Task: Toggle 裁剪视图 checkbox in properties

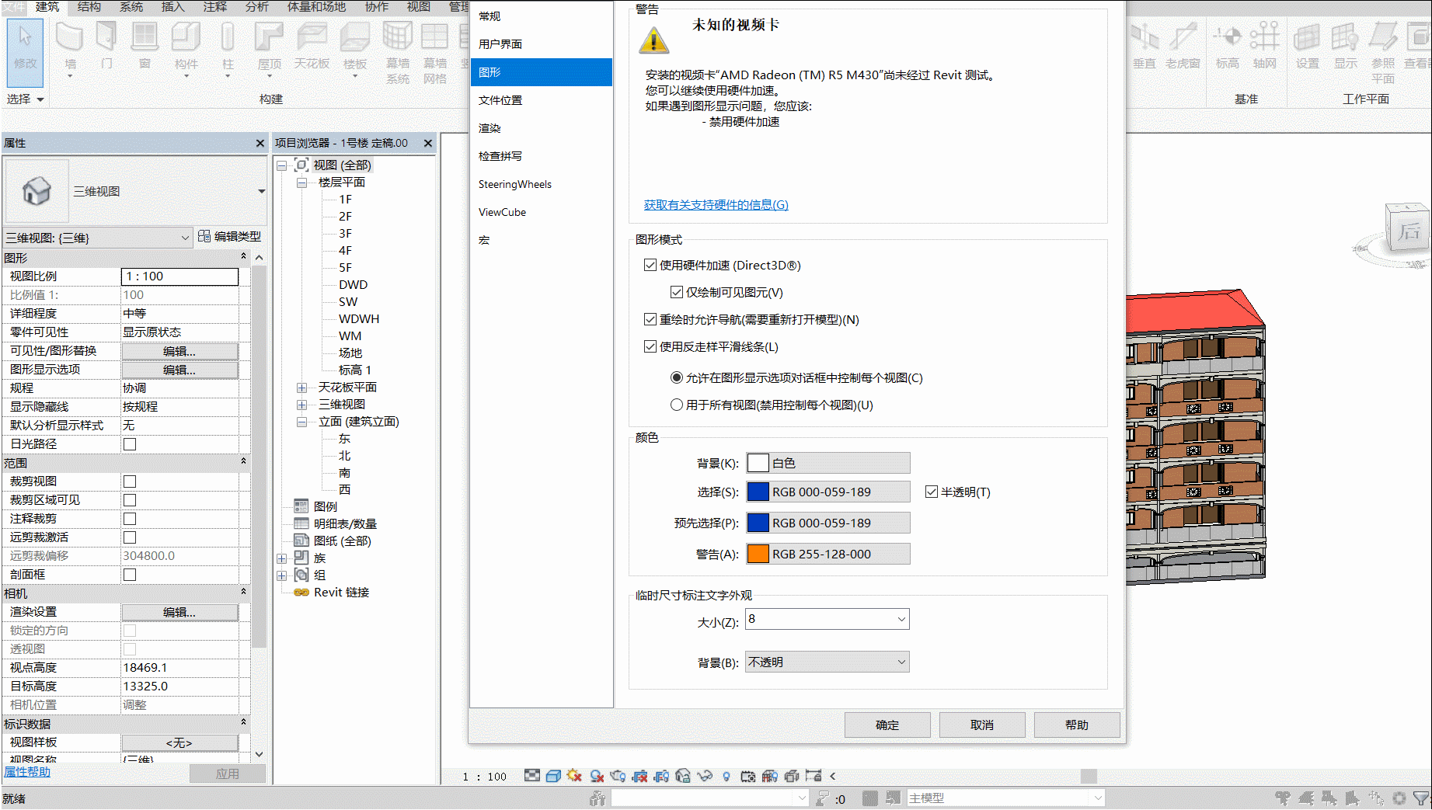Action: (130, 481)
